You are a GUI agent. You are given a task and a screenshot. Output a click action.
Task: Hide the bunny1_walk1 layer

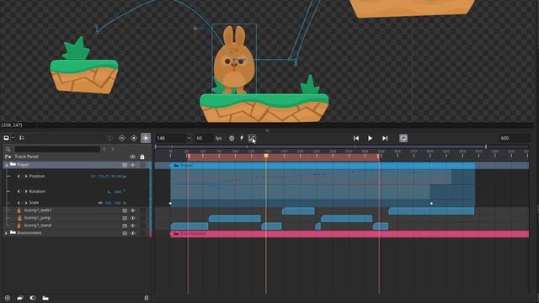[133, 210]
